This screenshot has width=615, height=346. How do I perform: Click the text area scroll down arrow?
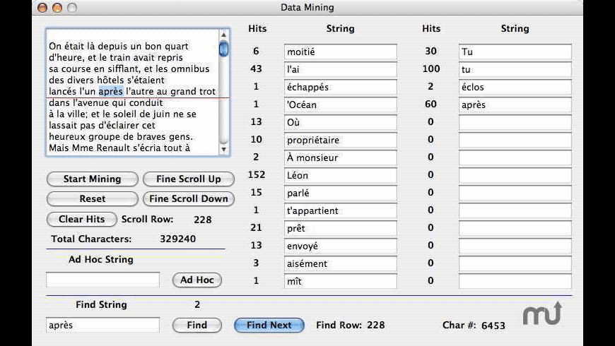pos(224,149)
